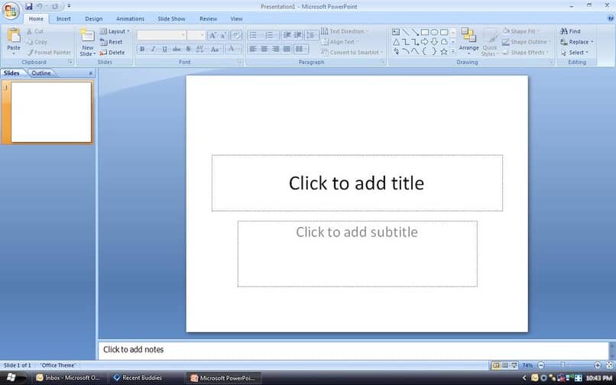Zoom out with the minus button
Viewport: 616px width, 385px height.
pos(541,365)
